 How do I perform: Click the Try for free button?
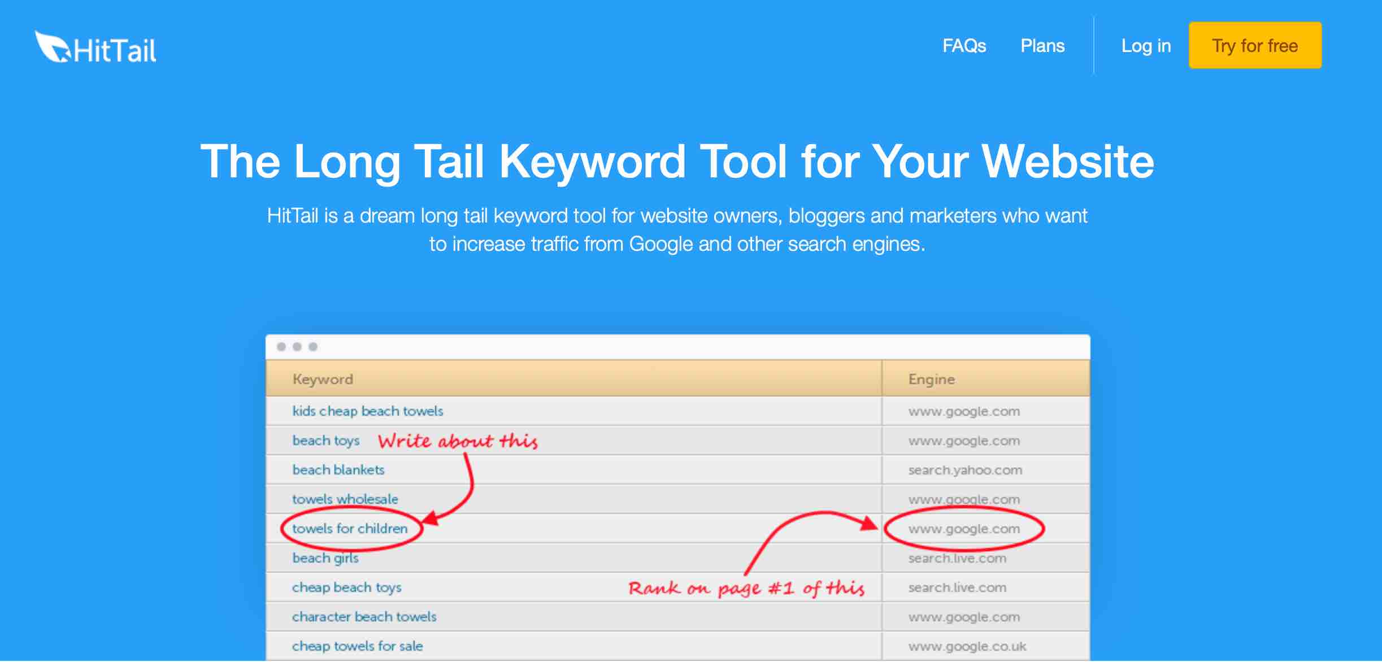click(x=1255, y=45)
